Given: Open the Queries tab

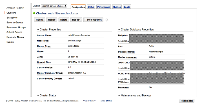Looking at the screenshot, I should tap(117, 7).
